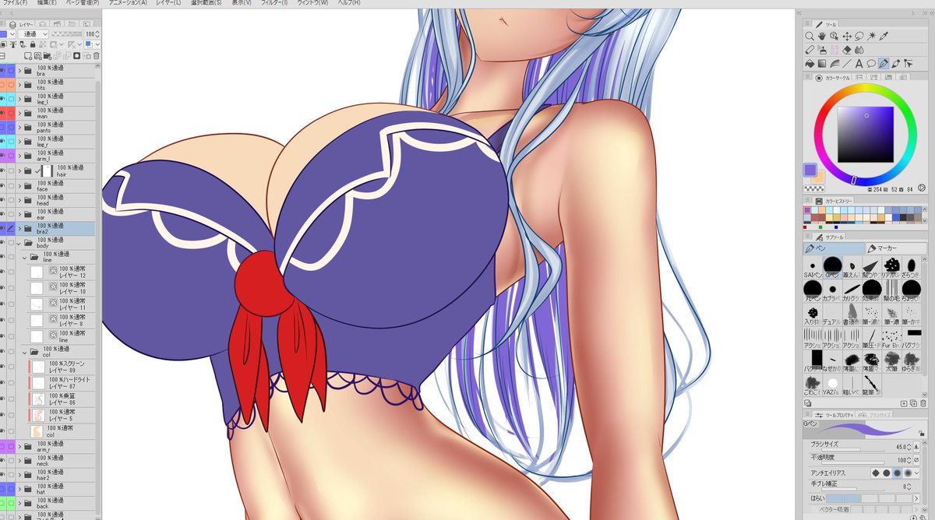Expand the leg_l layer folder
This screenshot has width=935, height=520.
(19, 99)
